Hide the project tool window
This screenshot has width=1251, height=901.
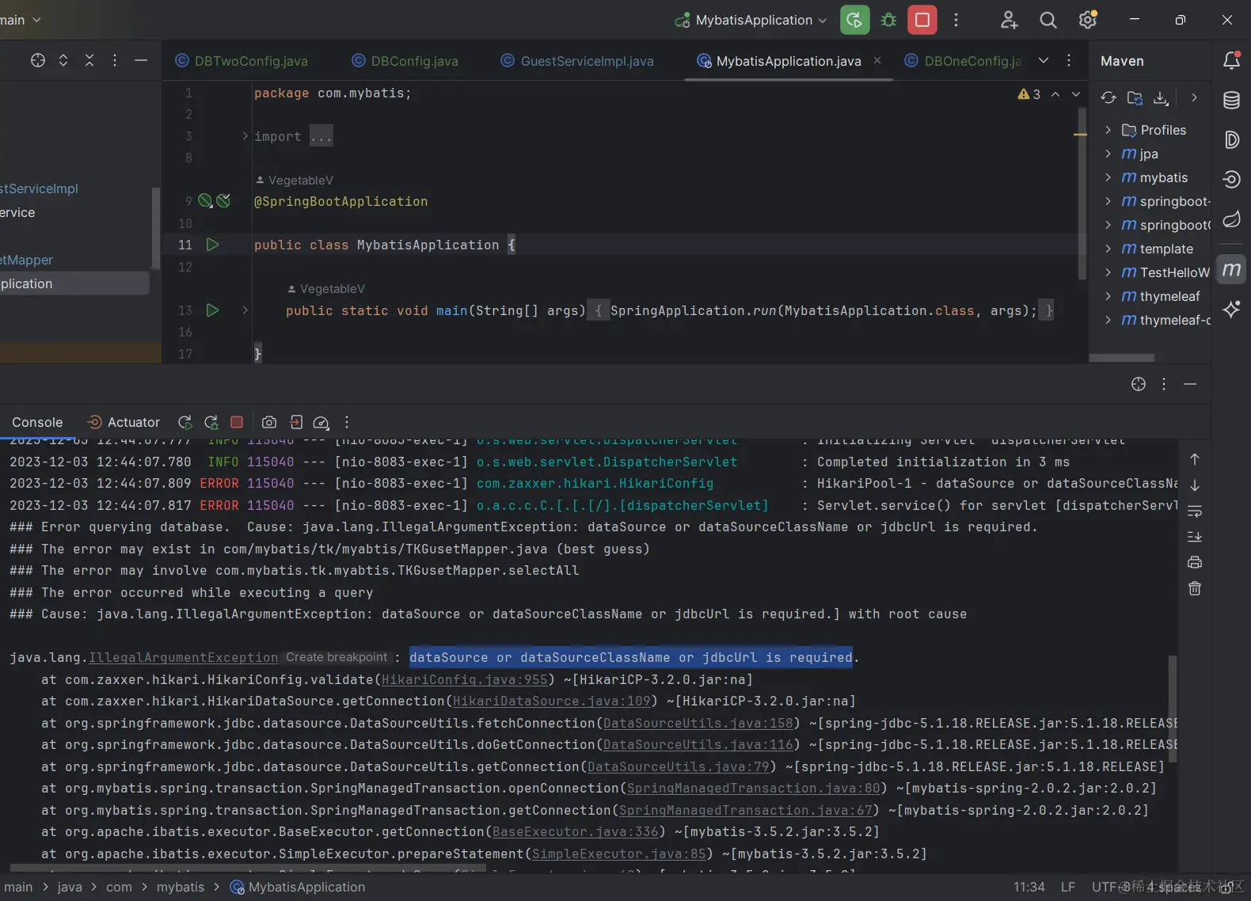point(141,60)
